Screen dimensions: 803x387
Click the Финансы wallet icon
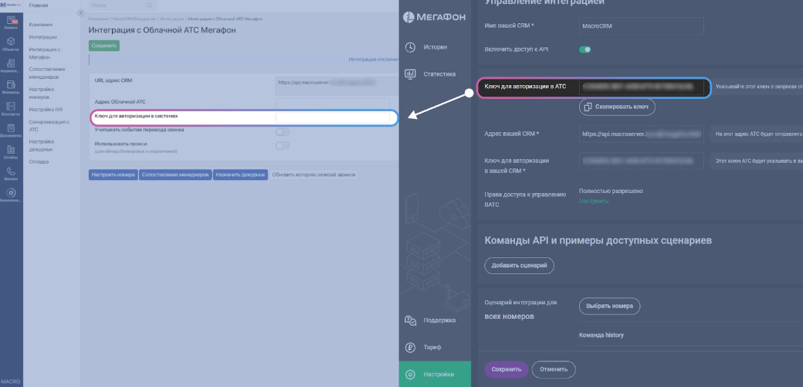(x=11, y=86)
